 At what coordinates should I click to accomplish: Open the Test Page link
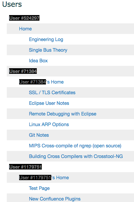pyautogui.click(x=39, y=188)
